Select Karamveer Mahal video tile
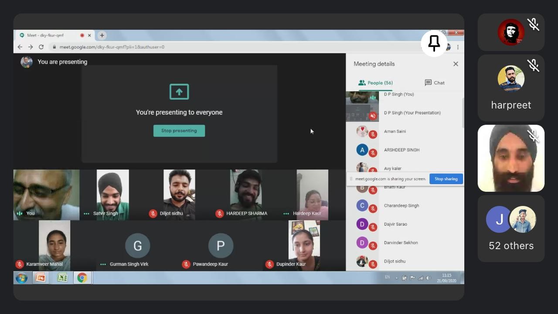 54,245
